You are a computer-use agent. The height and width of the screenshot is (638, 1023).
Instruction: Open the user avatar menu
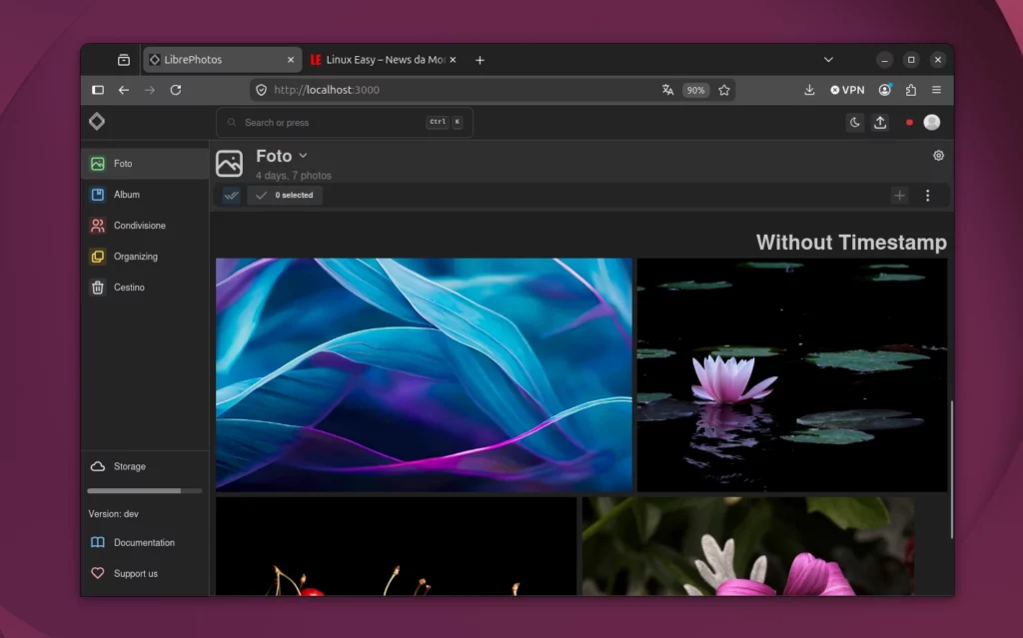(x=932, y=122)
